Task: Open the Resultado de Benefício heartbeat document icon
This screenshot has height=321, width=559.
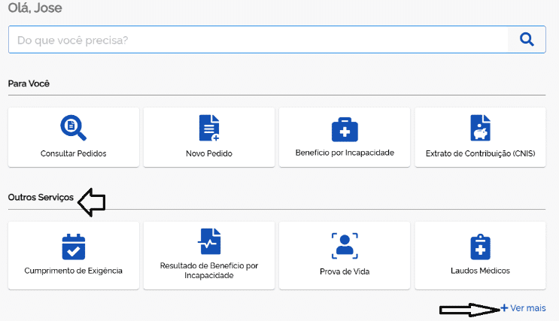Action: pyautogui.click(x=209, y=241)
